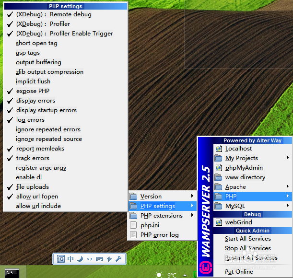The width and height of the screenshot is (293, 278).
Task: Open php.ini menu entry
Action: coord(163,225)
